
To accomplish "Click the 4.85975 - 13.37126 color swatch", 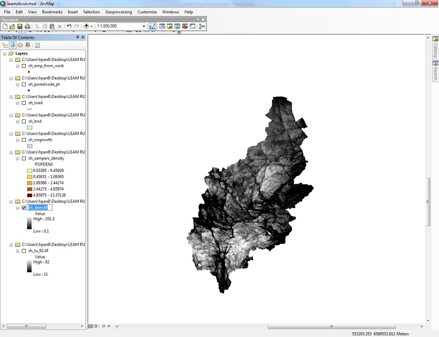I will tap(29, 195).
